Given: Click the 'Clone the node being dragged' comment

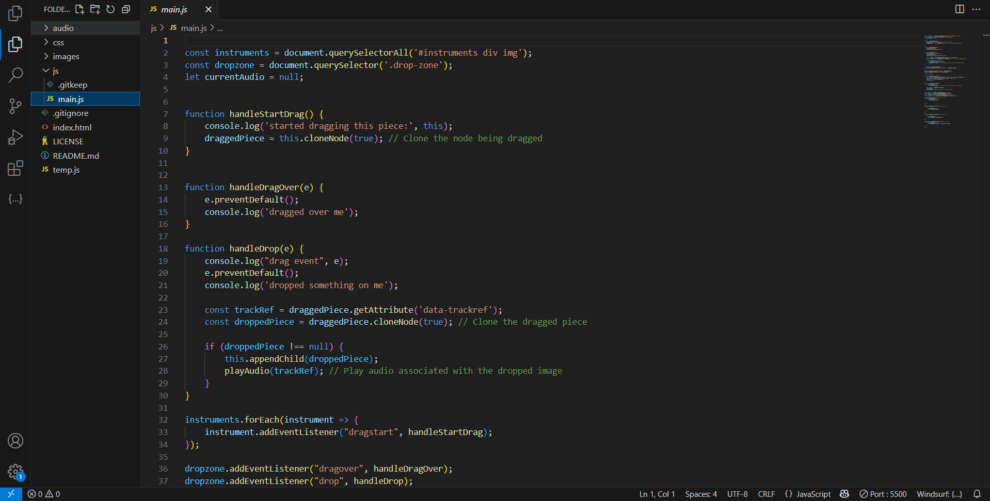Looking at the screenshot, I should [465, 138].
